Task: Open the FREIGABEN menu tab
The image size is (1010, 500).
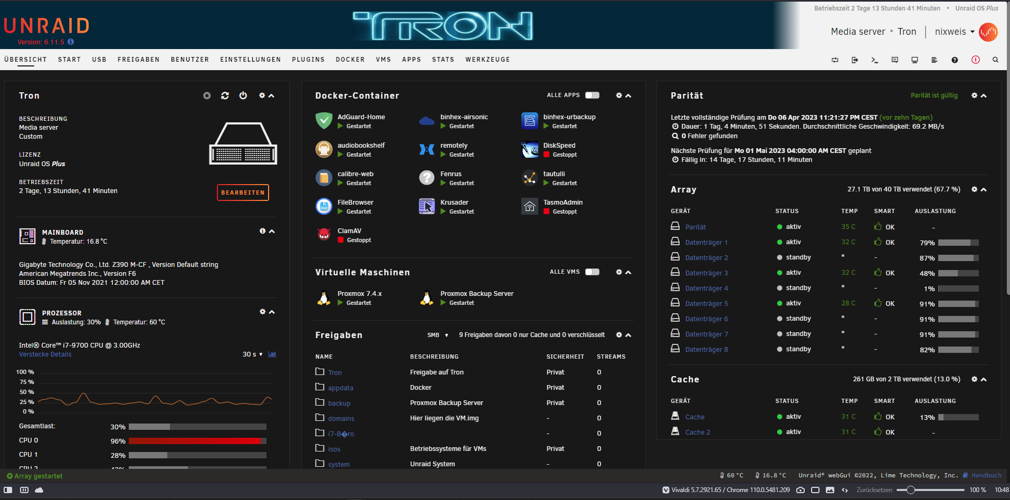Action: 138,60
